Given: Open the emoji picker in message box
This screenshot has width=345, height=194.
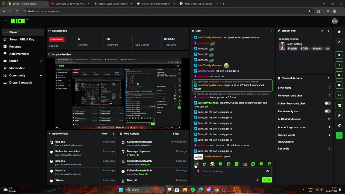Looking at the screenshot, I should pyautogui.click(x=267, y=171).
